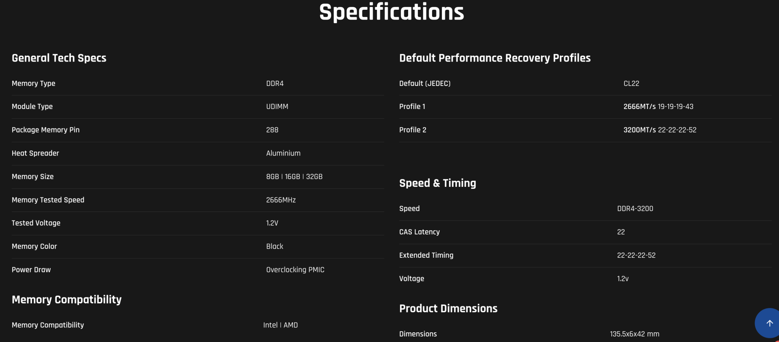
Task: Click the Profile 1 row label
Action: click(412, 107)
